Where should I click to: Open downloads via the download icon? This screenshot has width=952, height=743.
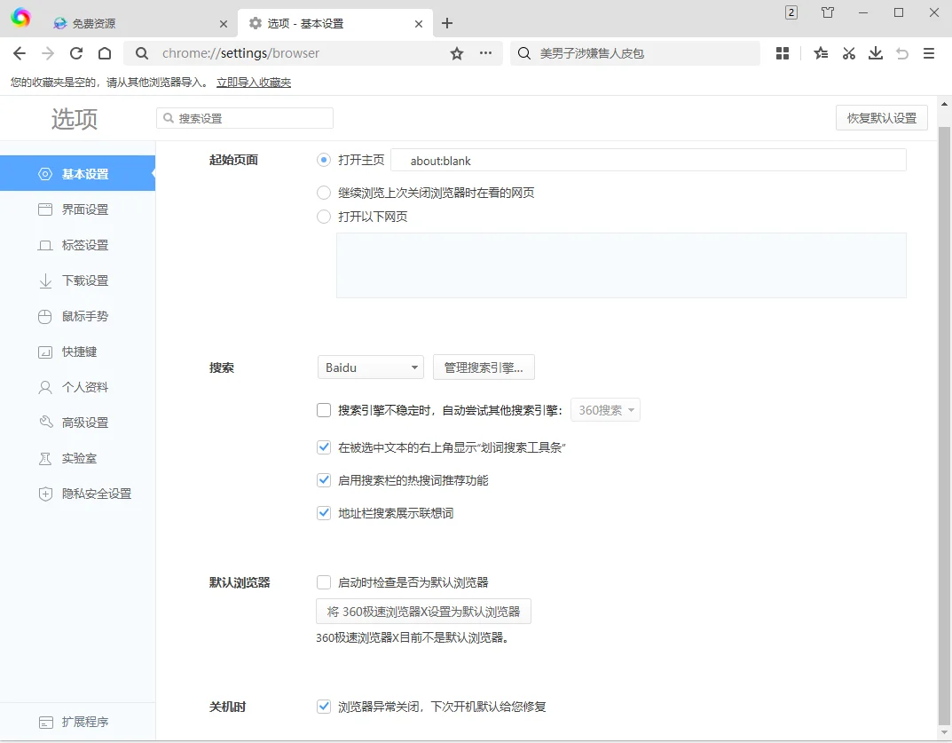pyautogui.click(x=876, y=53)
